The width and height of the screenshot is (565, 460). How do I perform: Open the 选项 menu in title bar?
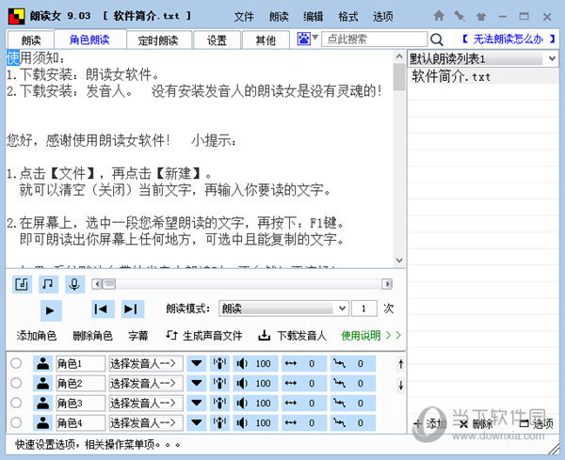(x=382, y=17)
